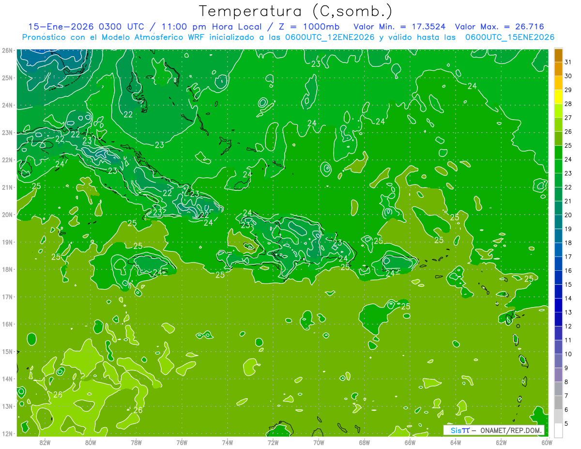Click the 64W longitude axis label
Image resolution: width=581 pixels, height=449 pixels.
[456, 442]
